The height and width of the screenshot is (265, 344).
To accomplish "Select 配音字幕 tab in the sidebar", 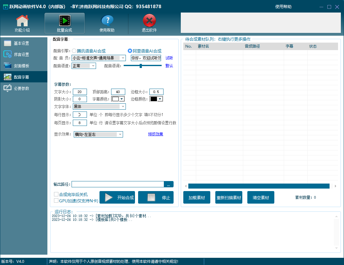I will coord(24,77).
